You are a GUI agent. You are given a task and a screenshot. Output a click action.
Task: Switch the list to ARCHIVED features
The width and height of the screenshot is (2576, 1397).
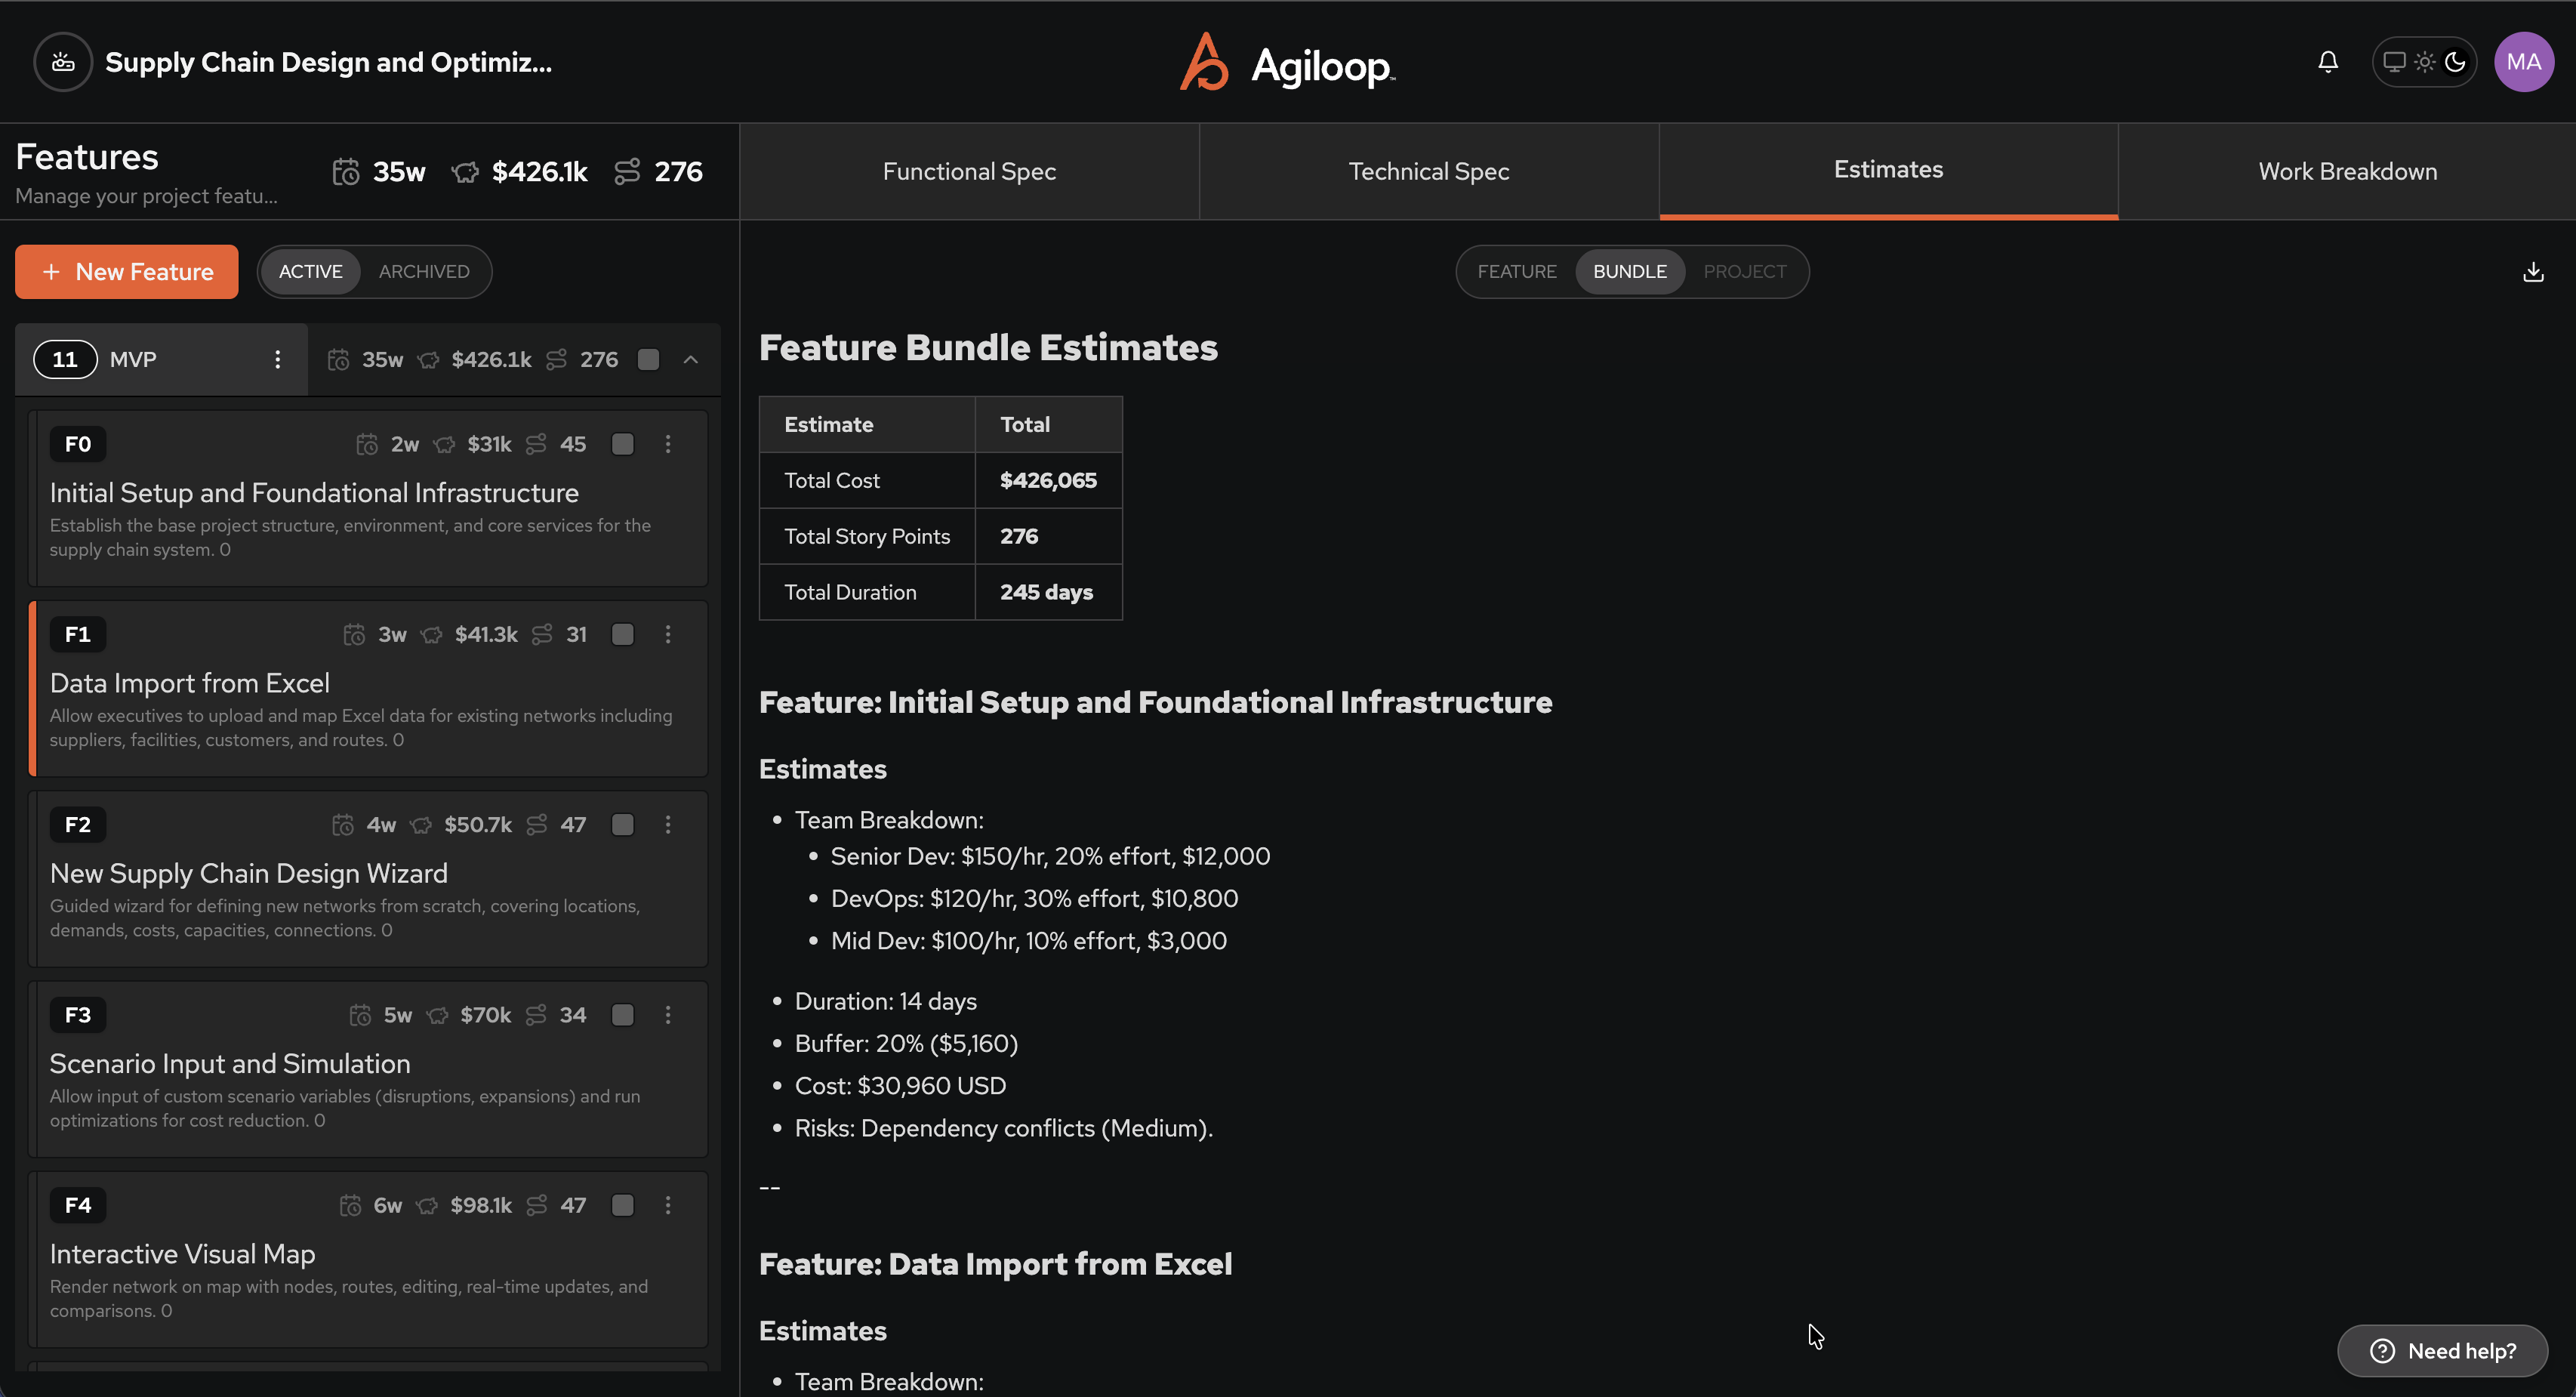pos(424,272)
